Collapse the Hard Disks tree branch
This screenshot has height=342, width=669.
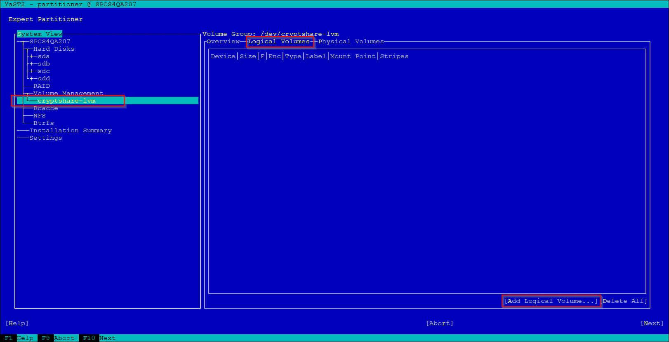point(27,49)
